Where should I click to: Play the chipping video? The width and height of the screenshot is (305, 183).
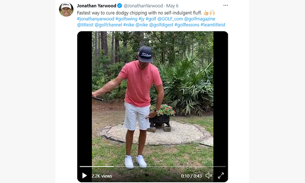(x=85, y=176)
